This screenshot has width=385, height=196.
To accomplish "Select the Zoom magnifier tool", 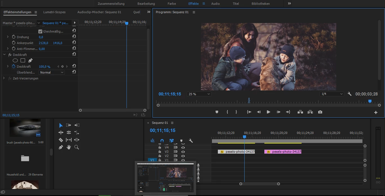I will (x=77, y=147).
